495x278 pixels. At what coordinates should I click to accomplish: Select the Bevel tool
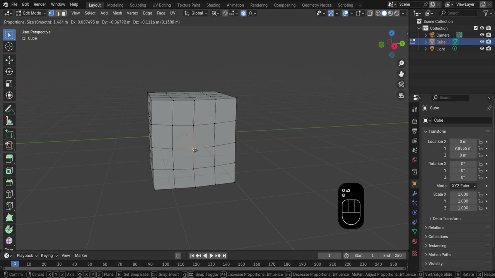9,182
